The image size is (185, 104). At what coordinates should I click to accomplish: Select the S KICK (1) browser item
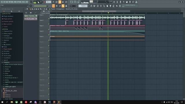coord(8,95)
